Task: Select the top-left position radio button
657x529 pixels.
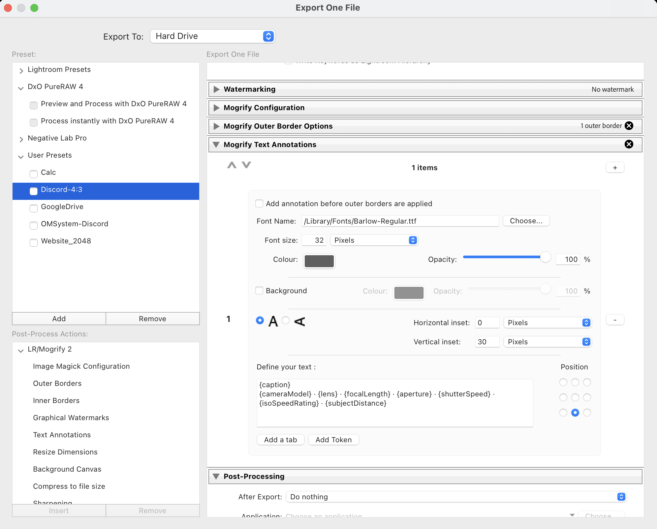Action: point(563,382)
